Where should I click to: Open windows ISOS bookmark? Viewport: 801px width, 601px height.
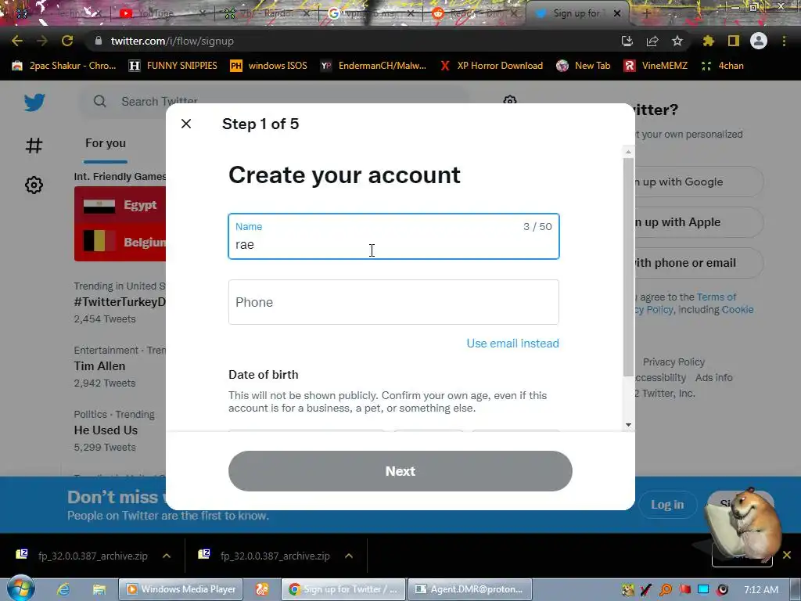(x=269, y=66)
